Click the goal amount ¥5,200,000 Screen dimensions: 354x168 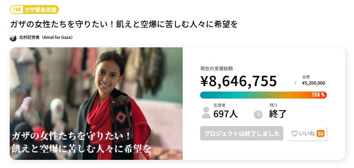click(314, 83)
